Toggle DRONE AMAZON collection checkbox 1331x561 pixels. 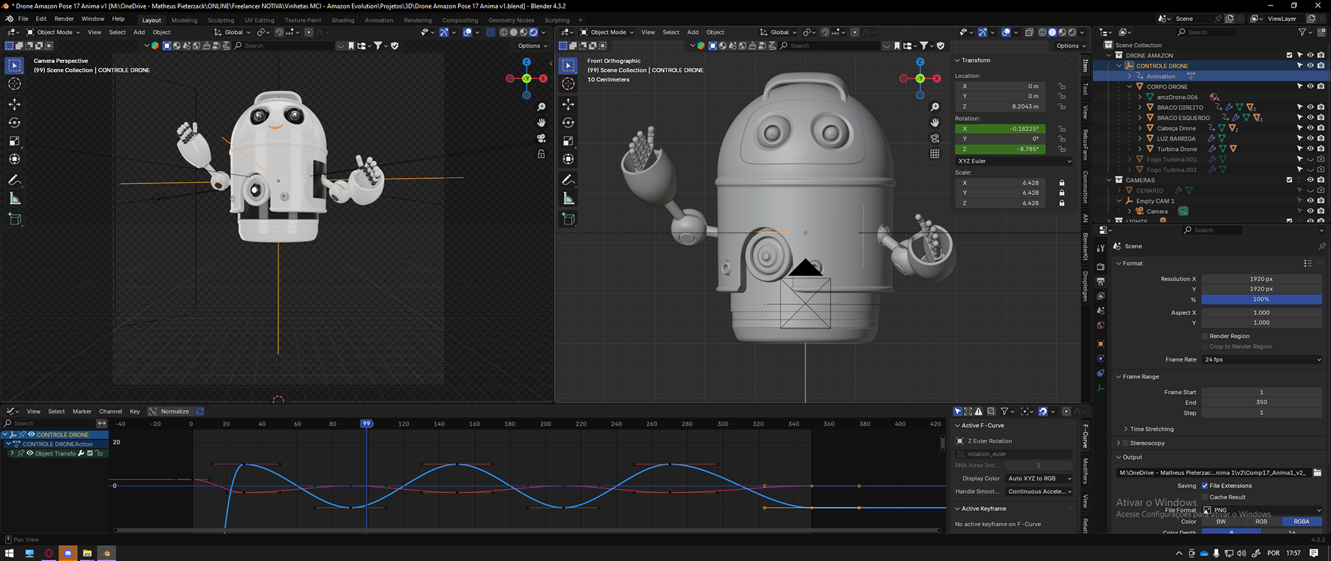1289,55
